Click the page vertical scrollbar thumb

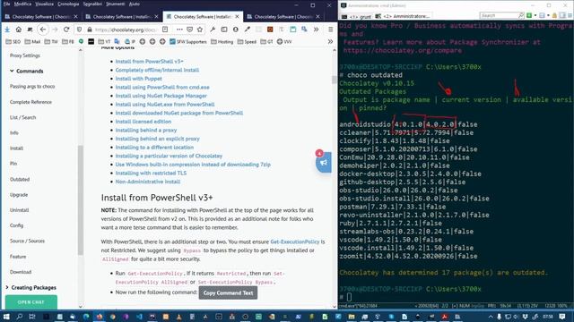(334, 80)
